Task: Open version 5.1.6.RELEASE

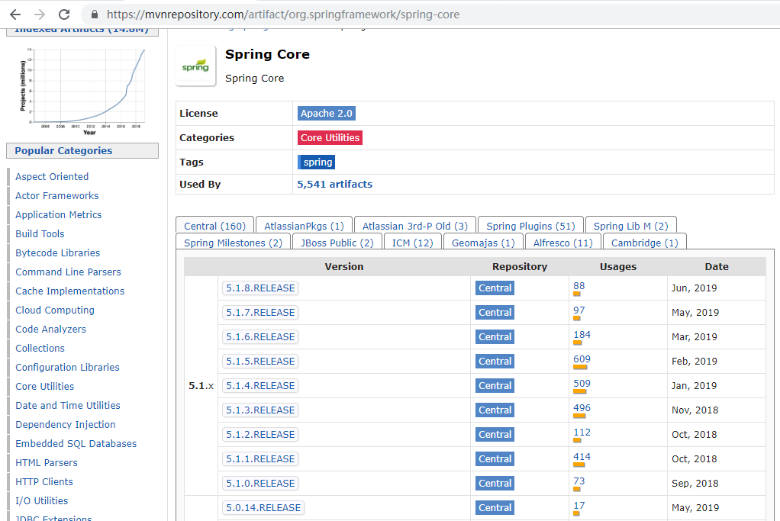Action: [x=260, y=337]
